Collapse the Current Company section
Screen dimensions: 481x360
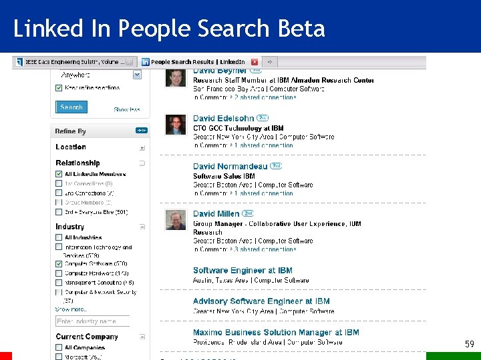point(142,337)
